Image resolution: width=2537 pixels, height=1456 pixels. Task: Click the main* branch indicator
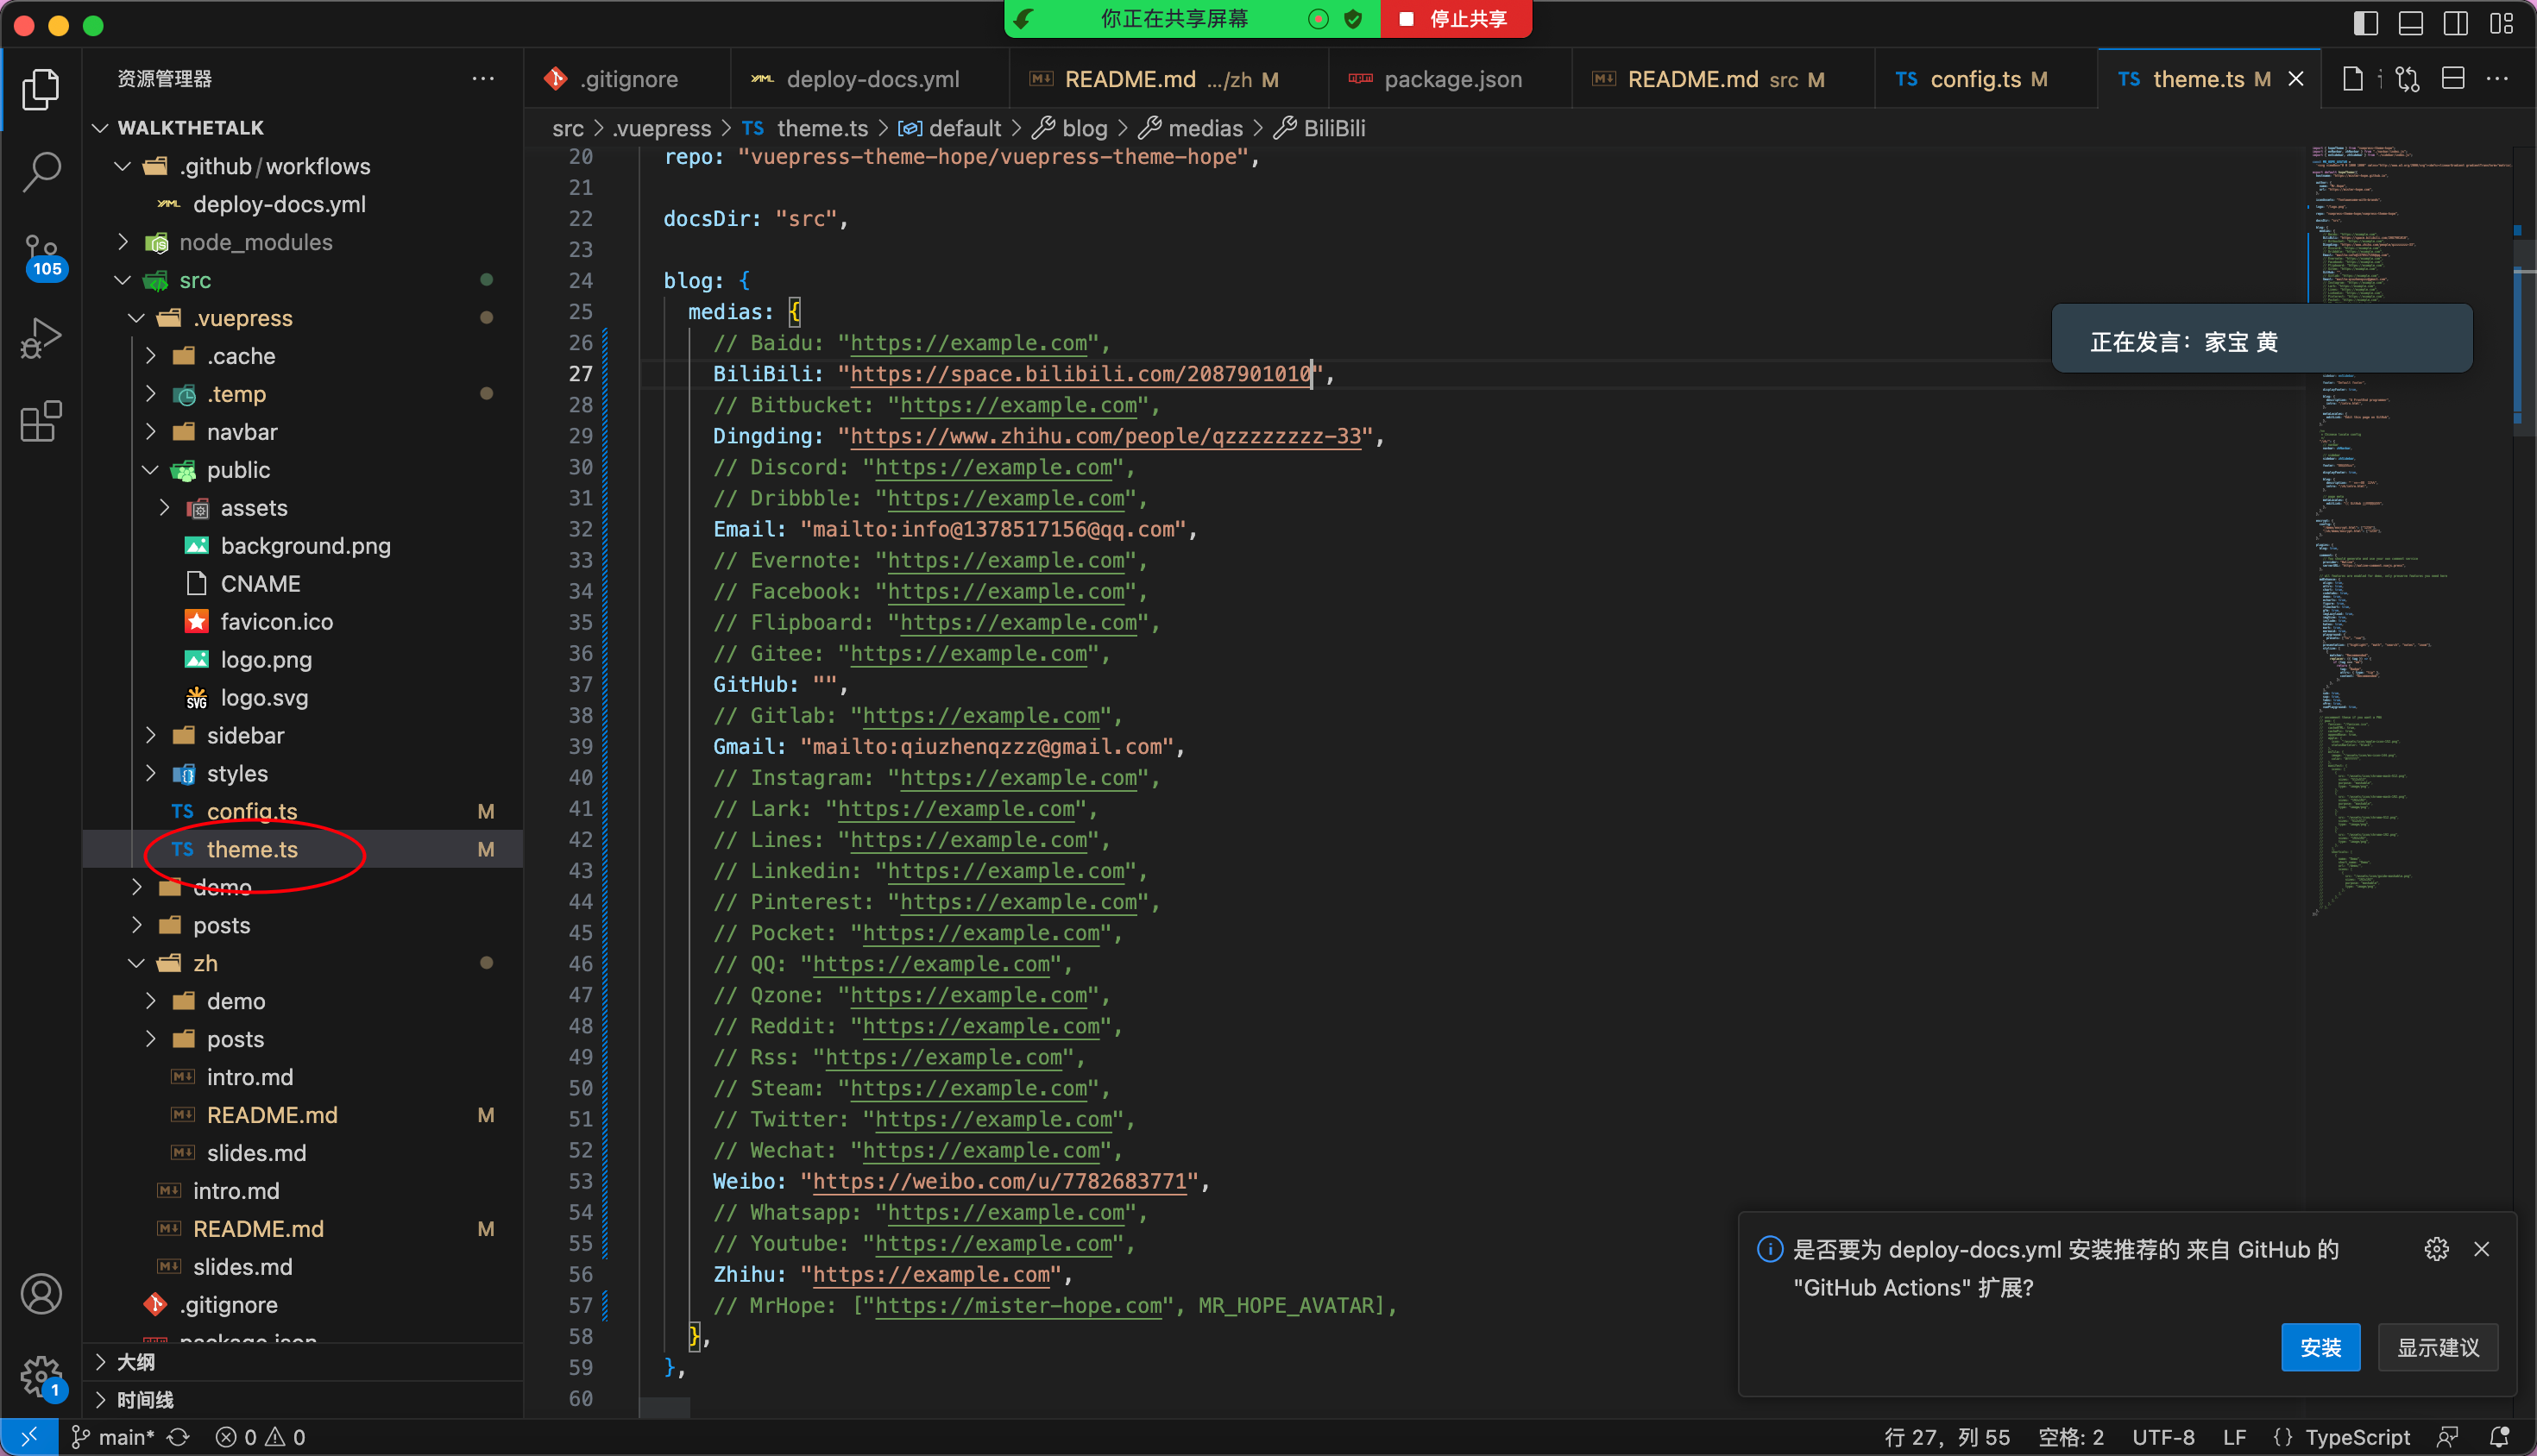112,1437
